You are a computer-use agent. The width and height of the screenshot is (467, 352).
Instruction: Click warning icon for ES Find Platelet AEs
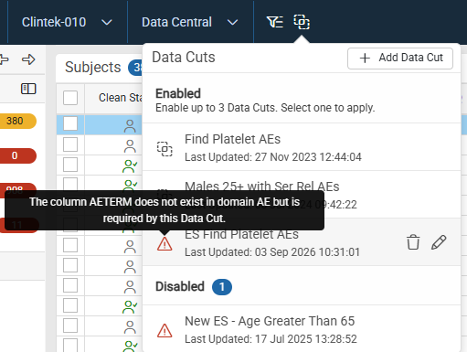coord(165,244)
